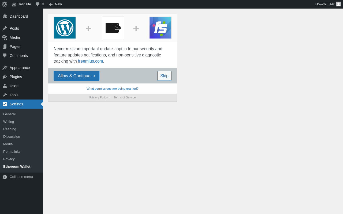Click Howdy, user account text
343x214 pixels.
pos(325,4)
